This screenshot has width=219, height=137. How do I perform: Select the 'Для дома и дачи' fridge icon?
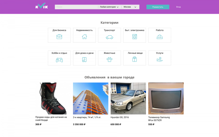[x=84, y=60]
